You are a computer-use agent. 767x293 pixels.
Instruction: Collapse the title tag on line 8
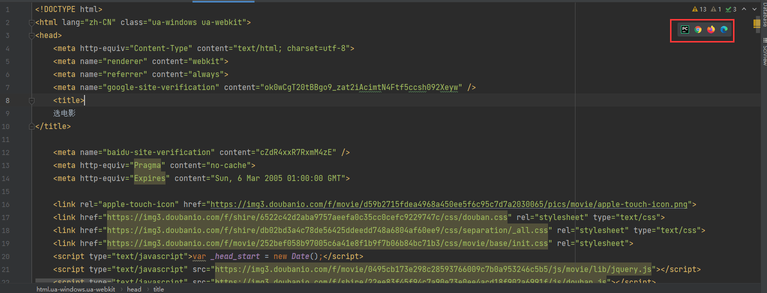coord(31,100)
